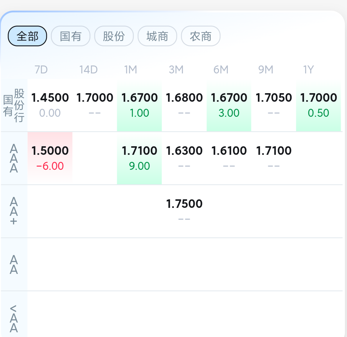Select the AA+ row label
The image size is (347, 337).
(x=14, y=211)
